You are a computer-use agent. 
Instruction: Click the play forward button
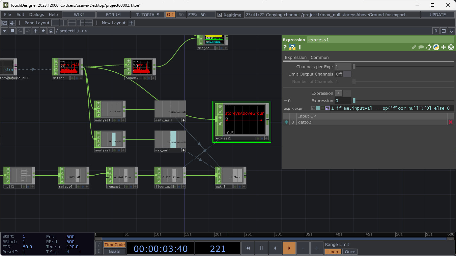click(289, 248)
